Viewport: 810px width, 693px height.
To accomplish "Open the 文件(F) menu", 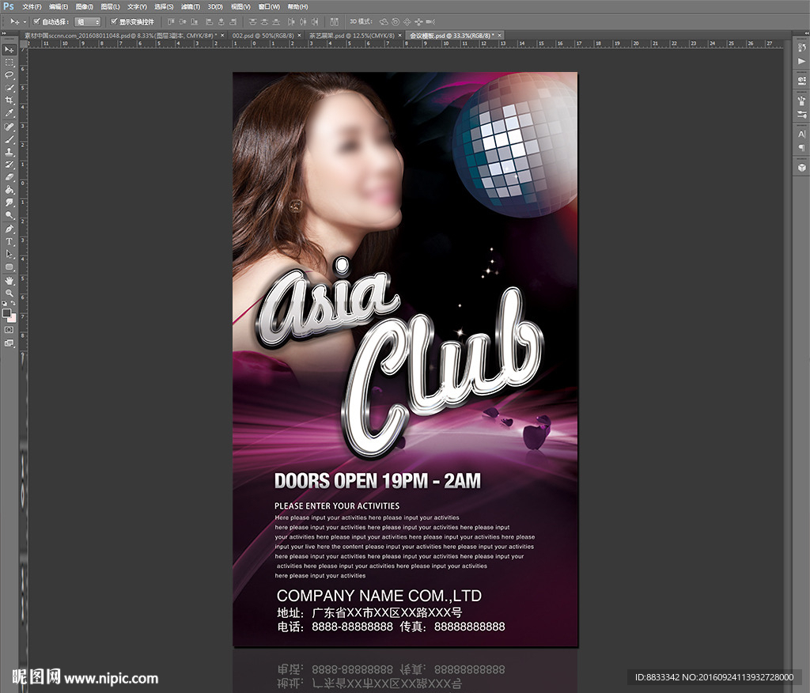I will (x=32, y=6).
